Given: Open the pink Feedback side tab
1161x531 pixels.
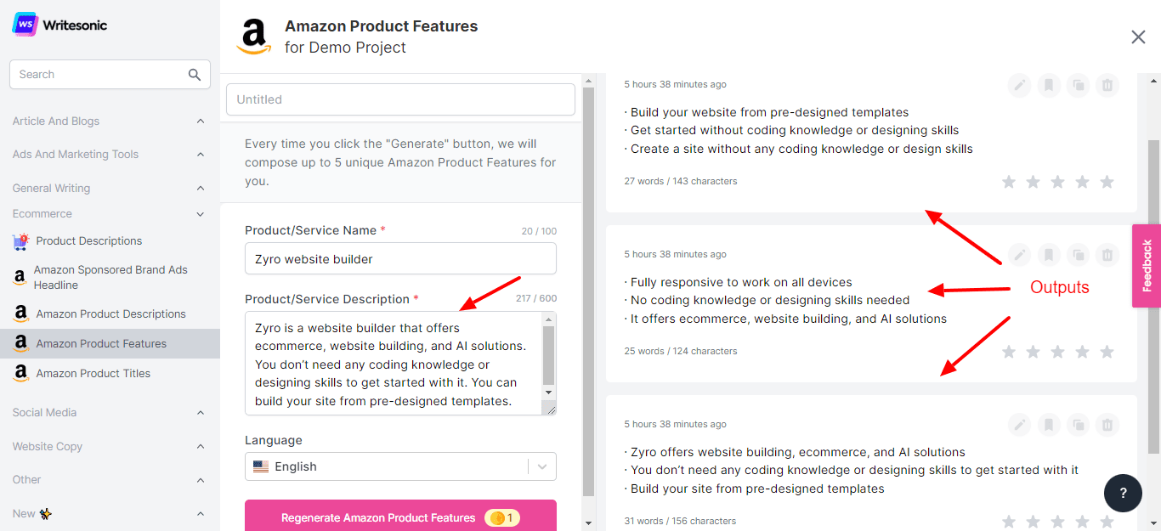Looking at the screenshot, I should (1147, 265).
